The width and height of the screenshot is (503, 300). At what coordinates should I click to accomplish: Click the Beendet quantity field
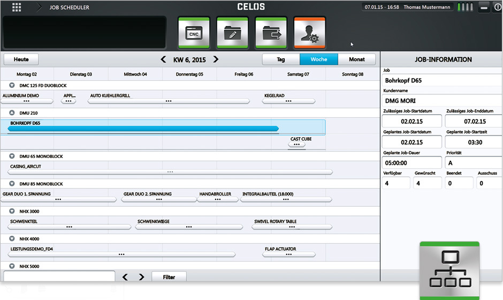click(459, 183)
